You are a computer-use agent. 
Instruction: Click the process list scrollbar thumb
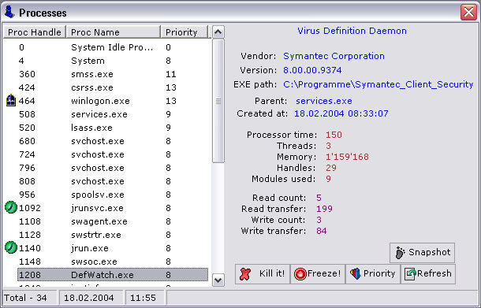pyautogui.click(x=218, y=101)
